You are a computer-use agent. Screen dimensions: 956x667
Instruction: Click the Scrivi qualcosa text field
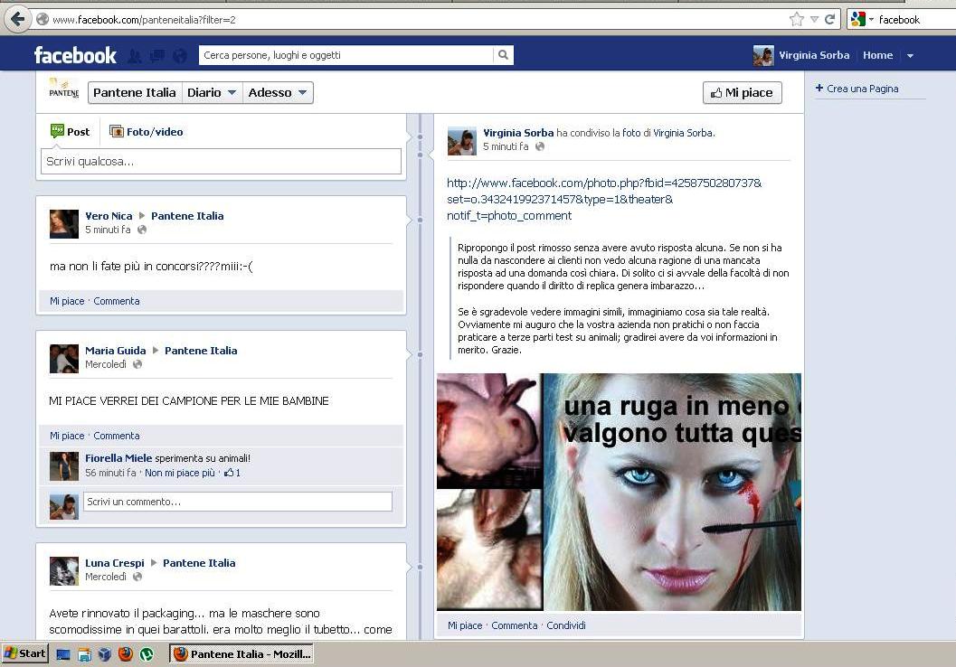[221, 162]
